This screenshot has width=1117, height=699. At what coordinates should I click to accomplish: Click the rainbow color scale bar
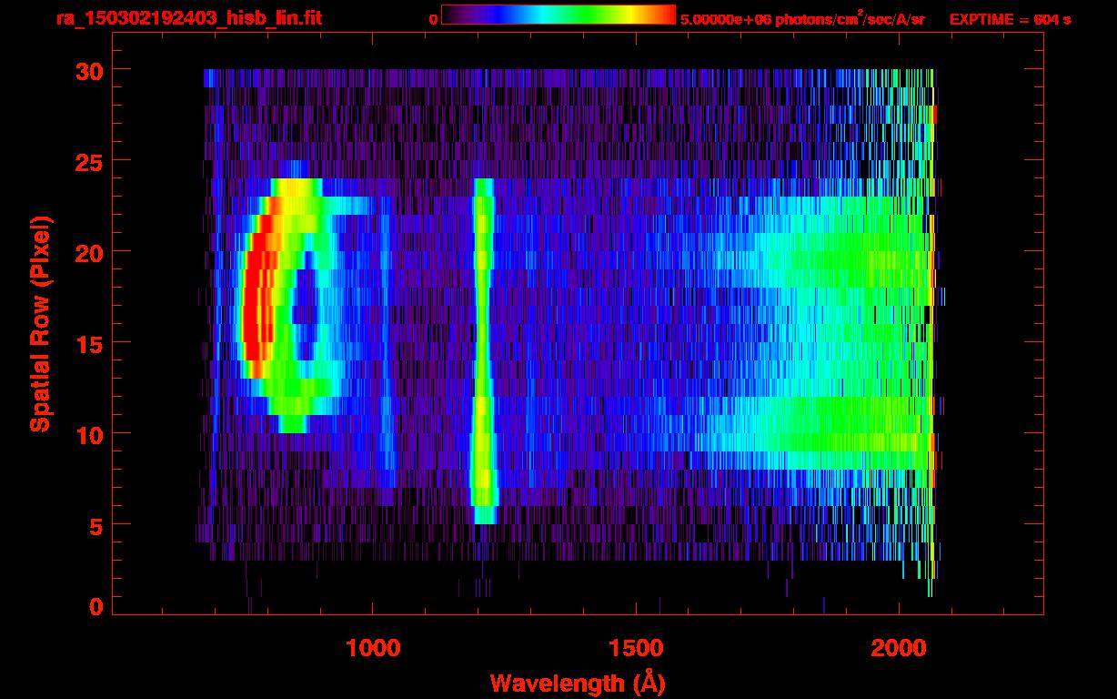(558, 15)
